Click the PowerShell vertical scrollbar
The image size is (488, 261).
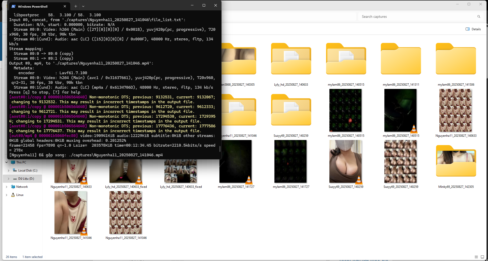[220, 148]
